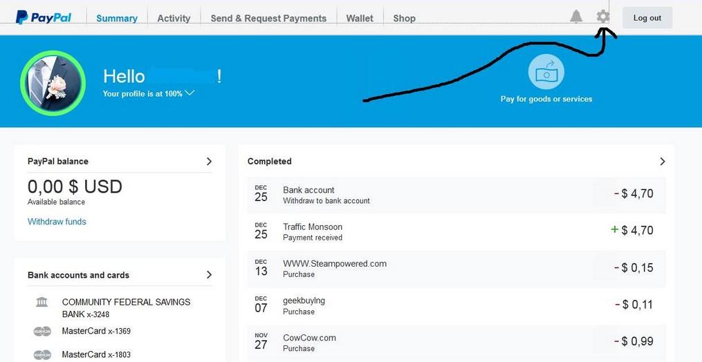Click the Log out button
The width and height of the screenshot is (702, 362).
point(647,18)
